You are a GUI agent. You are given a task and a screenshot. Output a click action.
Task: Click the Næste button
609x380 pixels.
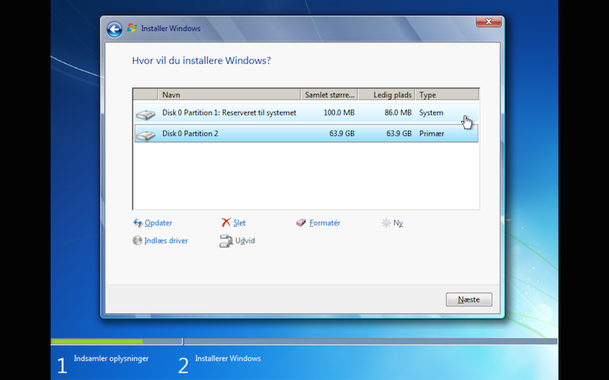pyautogui.click(x=469, y=299)
